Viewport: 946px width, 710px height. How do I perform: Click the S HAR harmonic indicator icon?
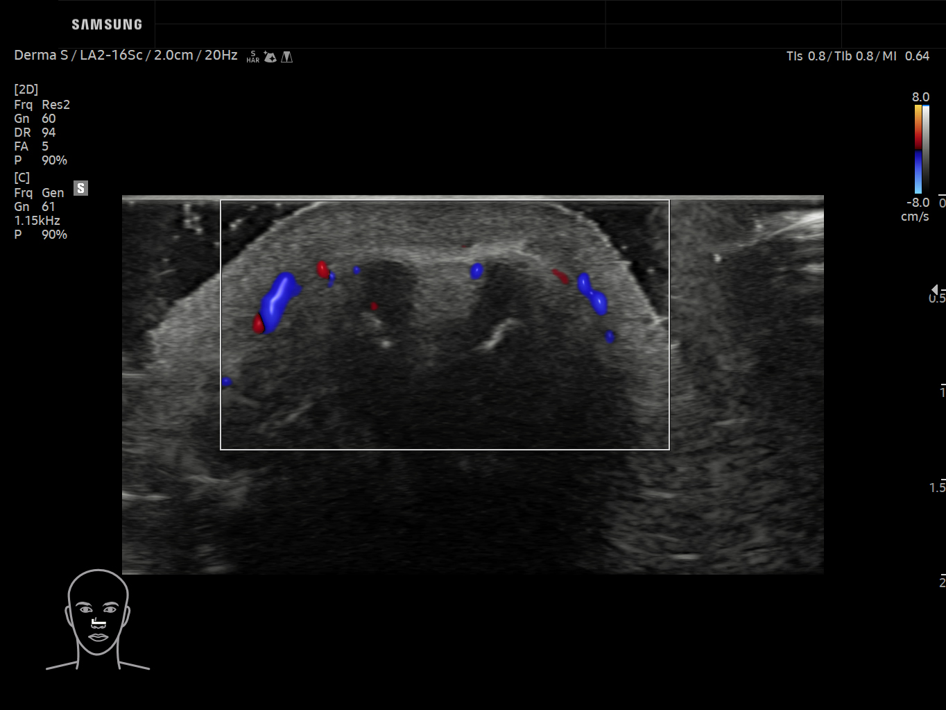252,57
